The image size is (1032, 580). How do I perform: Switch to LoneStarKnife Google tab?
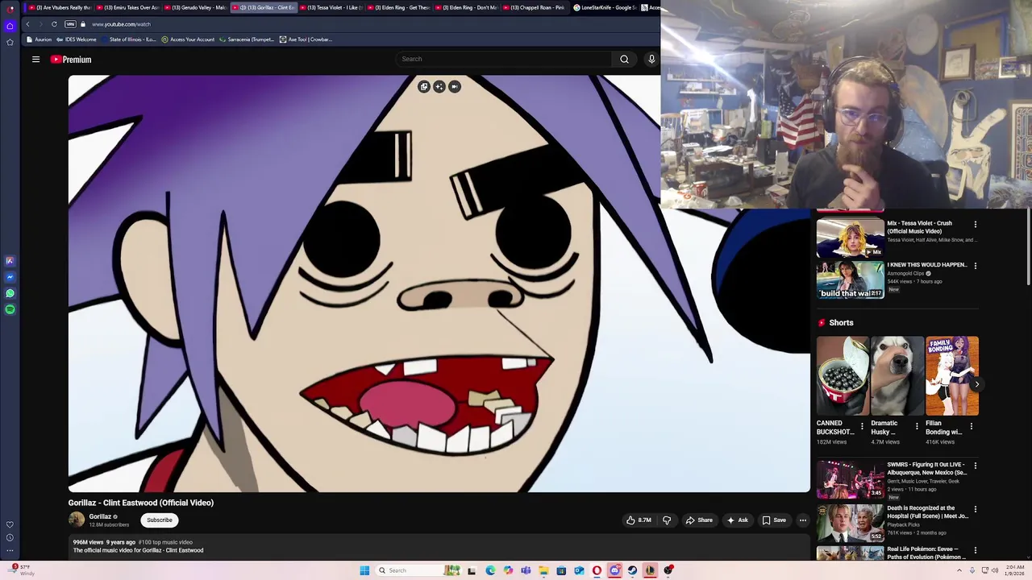pyautogui.click(x=605, y=7)
